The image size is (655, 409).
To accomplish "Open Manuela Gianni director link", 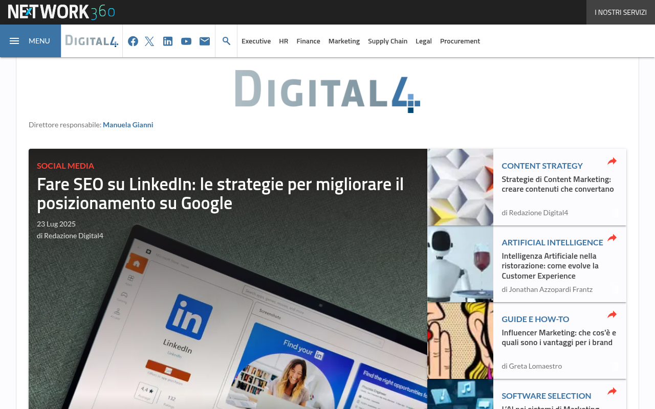I will click(128, 125).
